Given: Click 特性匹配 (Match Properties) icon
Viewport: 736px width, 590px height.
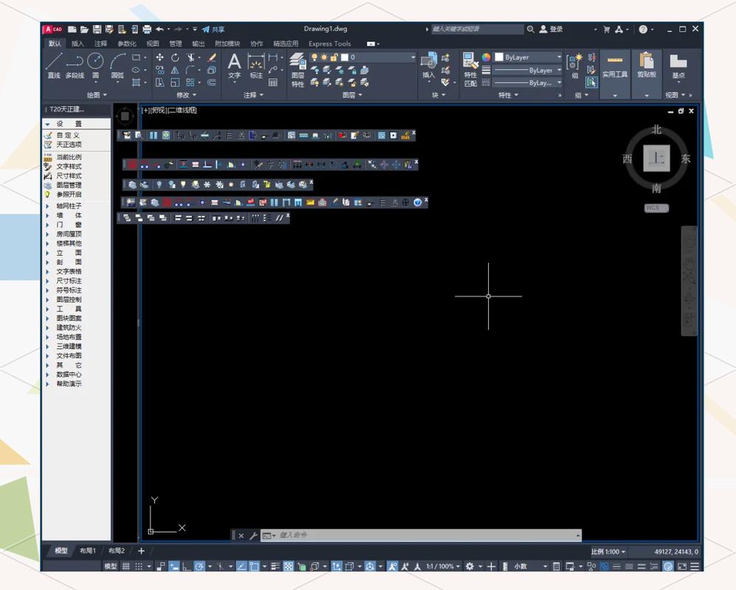Looking at the screenshot, I should coord(471,69).
